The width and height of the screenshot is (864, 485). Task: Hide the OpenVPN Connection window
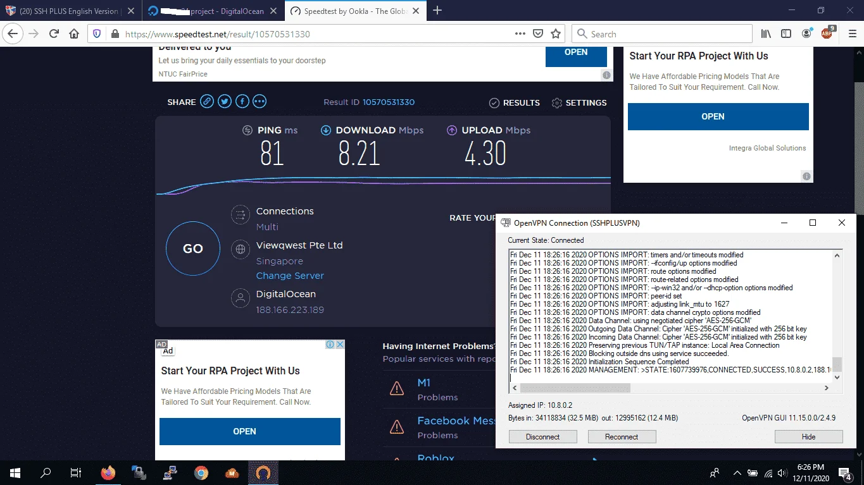pos(809,436)
